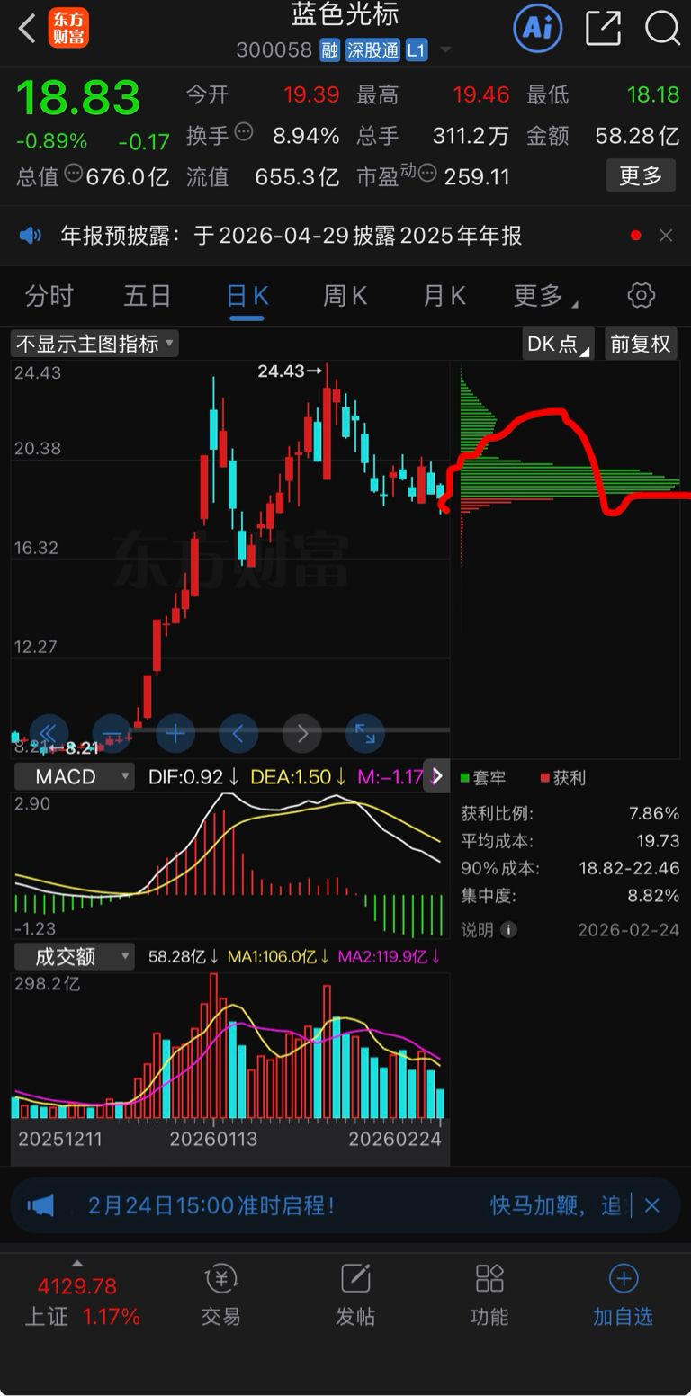Tap the DIF:0.92 label
This screenshot has height=1396, width=691.
point(193,776)
